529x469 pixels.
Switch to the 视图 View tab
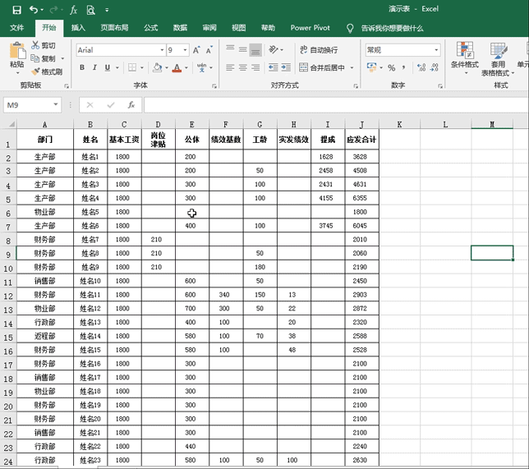tap(238, 28)
